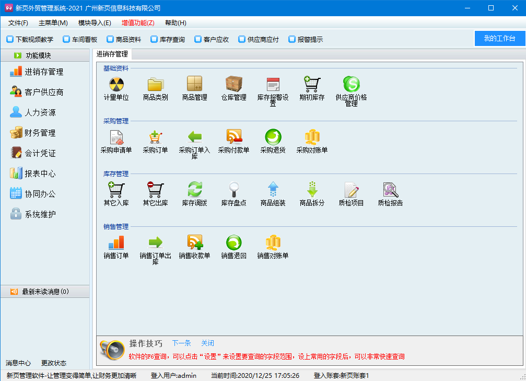This screenshot has height=381, width=526.
Task: Expand 财务管理 module in sidebar
Action: click(40, 133)
